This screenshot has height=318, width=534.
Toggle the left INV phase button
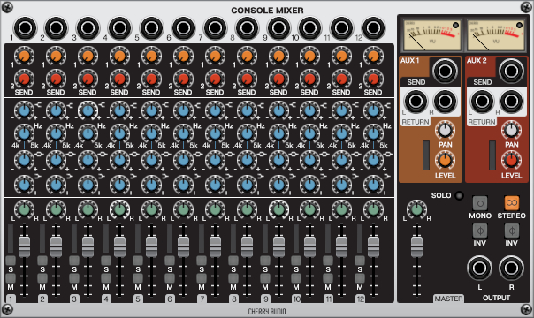tap(480, 231)
